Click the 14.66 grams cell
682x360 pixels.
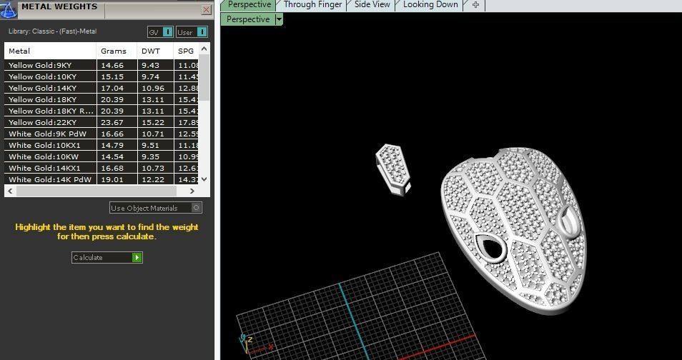pos(117,65)
